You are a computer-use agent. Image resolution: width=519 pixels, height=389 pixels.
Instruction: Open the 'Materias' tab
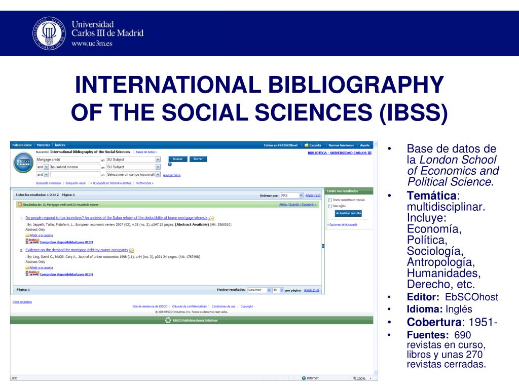pos(44,145)
